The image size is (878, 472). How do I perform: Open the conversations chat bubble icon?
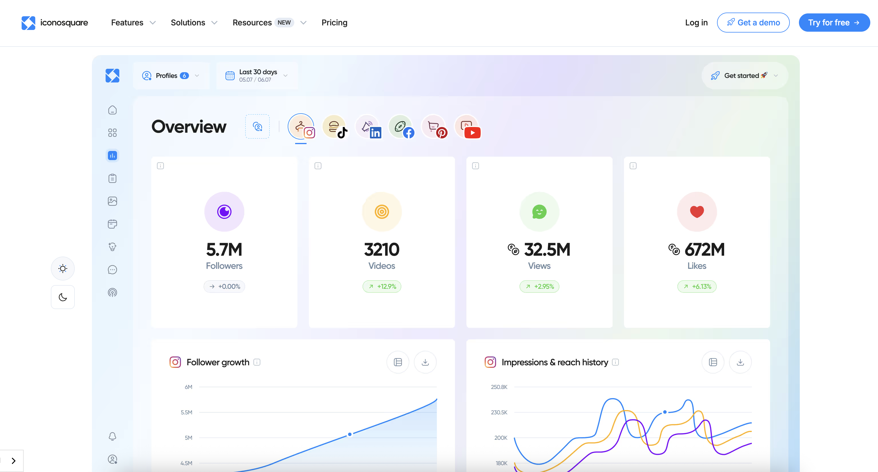click(112, 270)
